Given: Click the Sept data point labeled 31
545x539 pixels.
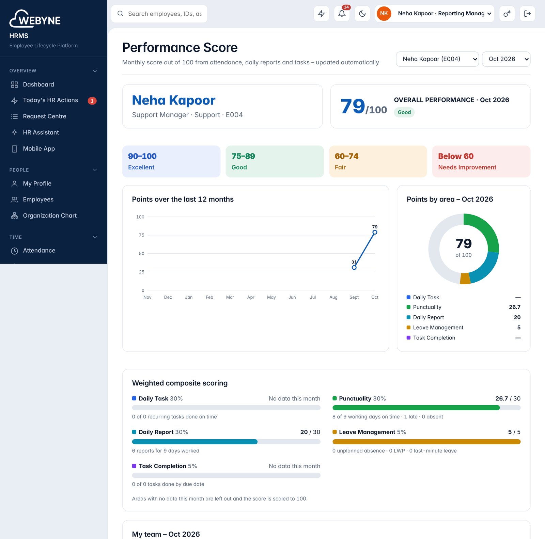Looking at the screenshot, I should point(354,268).
